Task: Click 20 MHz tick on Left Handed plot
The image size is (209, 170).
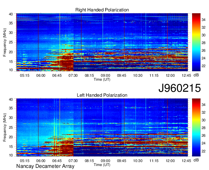Action: (x=11, y=137)
